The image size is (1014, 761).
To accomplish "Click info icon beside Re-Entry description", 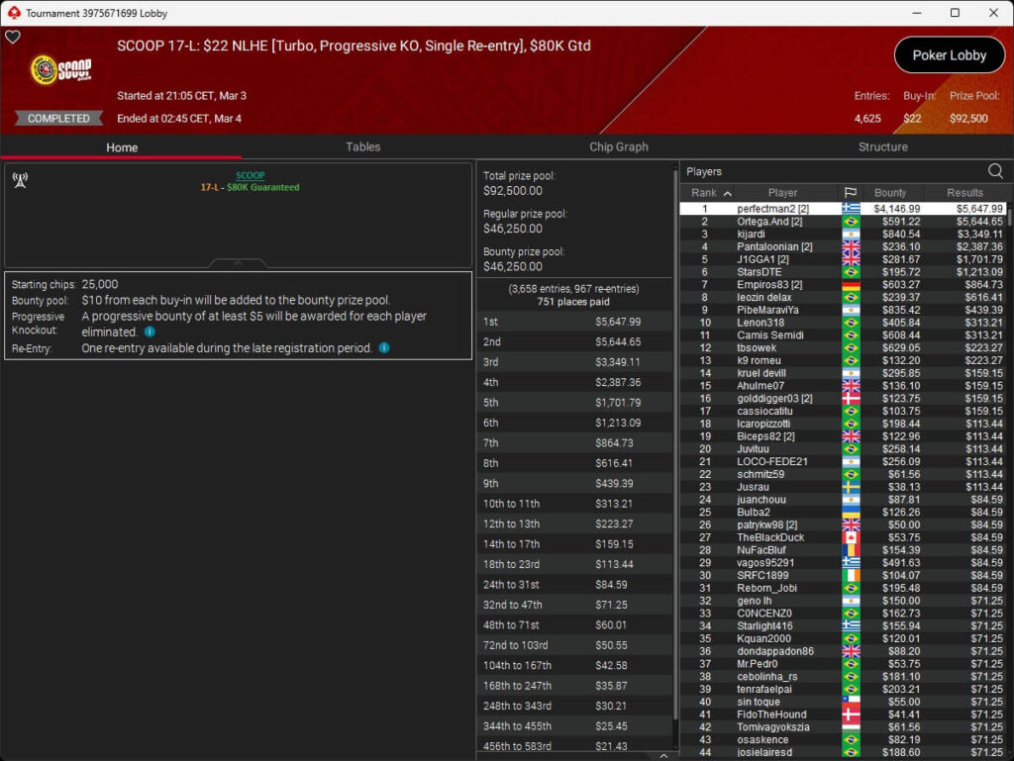I will [384, 348].
